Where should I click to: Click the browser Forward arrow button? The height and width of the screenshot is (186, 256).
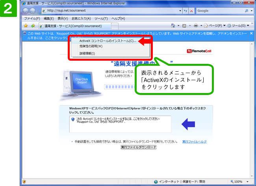(32, 11)
